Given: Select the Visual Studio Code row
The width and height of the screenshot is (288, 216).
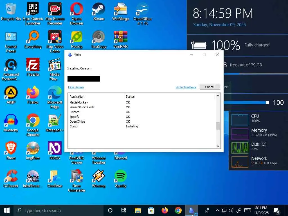Looking at the screenshot, I should pyautogui.click(x=142, y=107).
